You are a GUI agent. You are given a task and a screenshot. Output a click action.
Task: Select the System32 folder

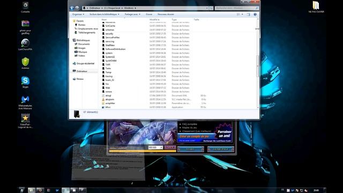pyautogui.click(x=110, y=57)
